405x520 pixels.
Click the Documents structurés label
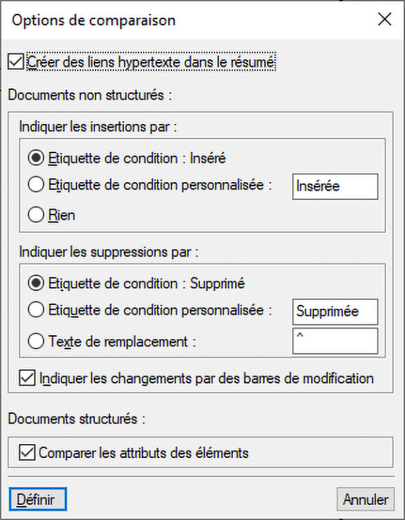[x=77, y=419]
